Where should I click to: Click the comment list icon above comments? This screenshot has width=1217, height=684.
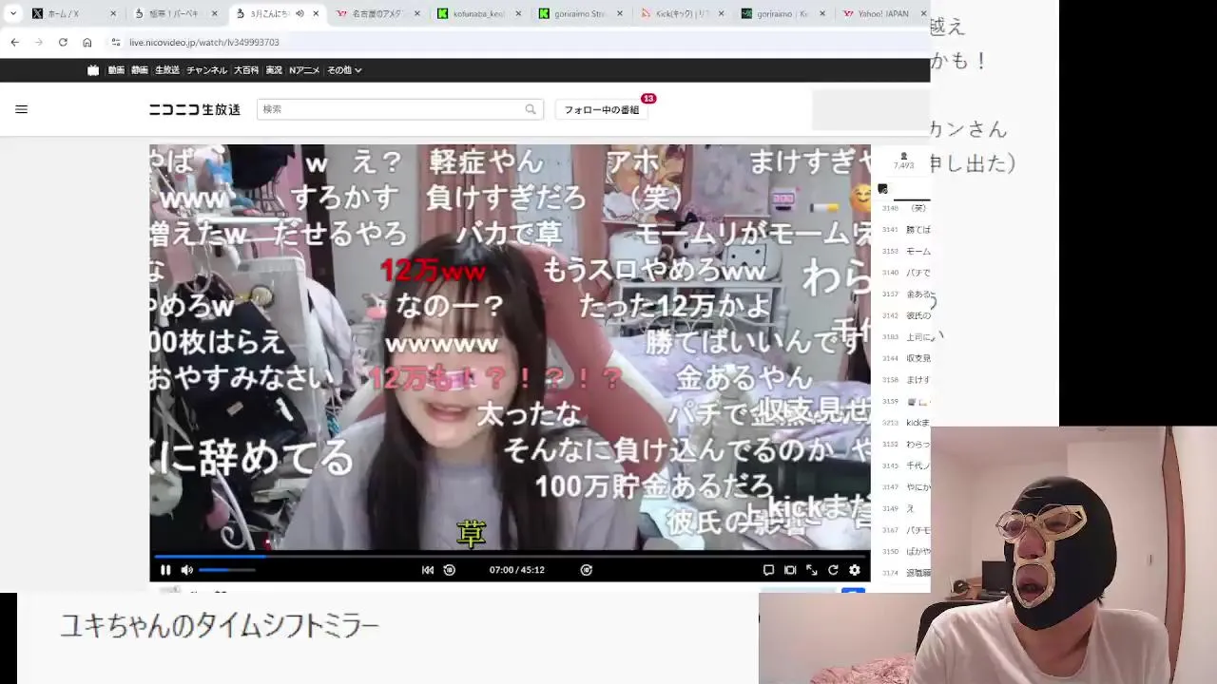882,189
